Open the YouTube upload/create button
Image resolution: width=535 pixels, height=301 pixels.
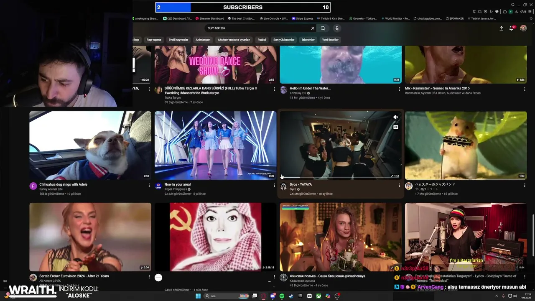tap(501, 28)
